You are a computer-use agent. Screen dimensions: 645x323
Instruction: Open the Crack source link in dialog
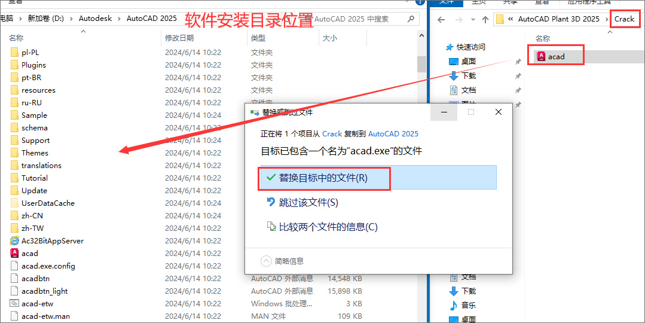332,134
